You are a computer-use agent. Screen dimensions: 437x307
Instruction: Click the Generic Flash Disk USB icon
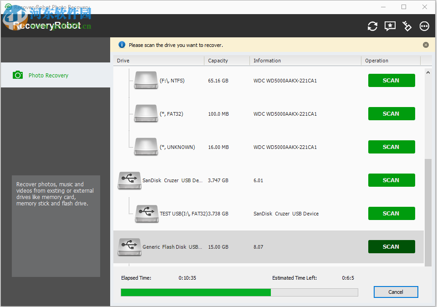point(129,247)
